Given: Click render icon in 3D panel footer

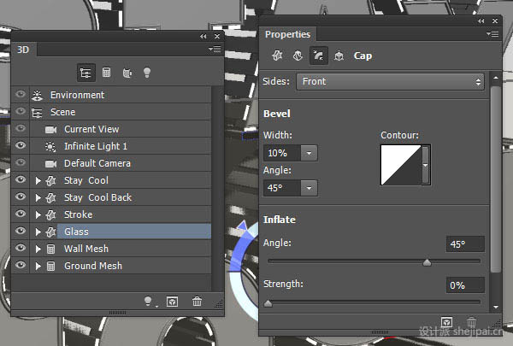Looking at the screenshot, I should [172, 302].
